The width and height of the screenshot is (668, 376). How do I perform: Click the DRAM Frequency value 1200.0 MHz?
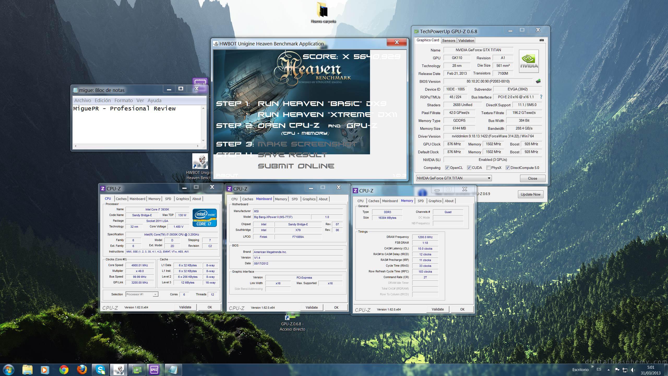(x=425, y=237)
